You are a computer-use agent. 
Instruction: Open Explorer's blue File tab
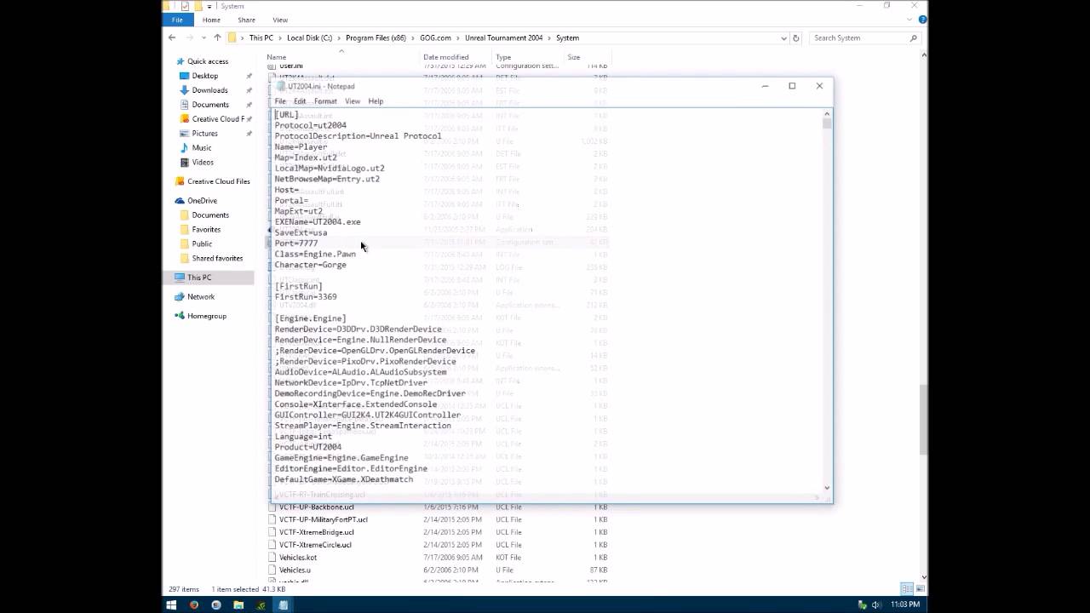[x=177, y=20]
